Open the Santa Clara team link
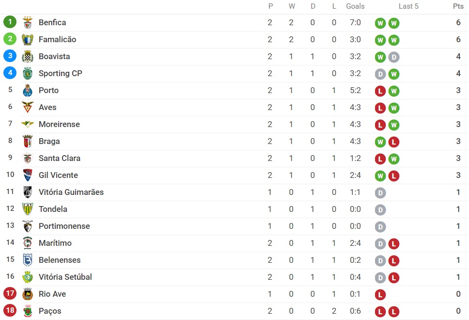This screenshot has width=469, height=320. 60,159
